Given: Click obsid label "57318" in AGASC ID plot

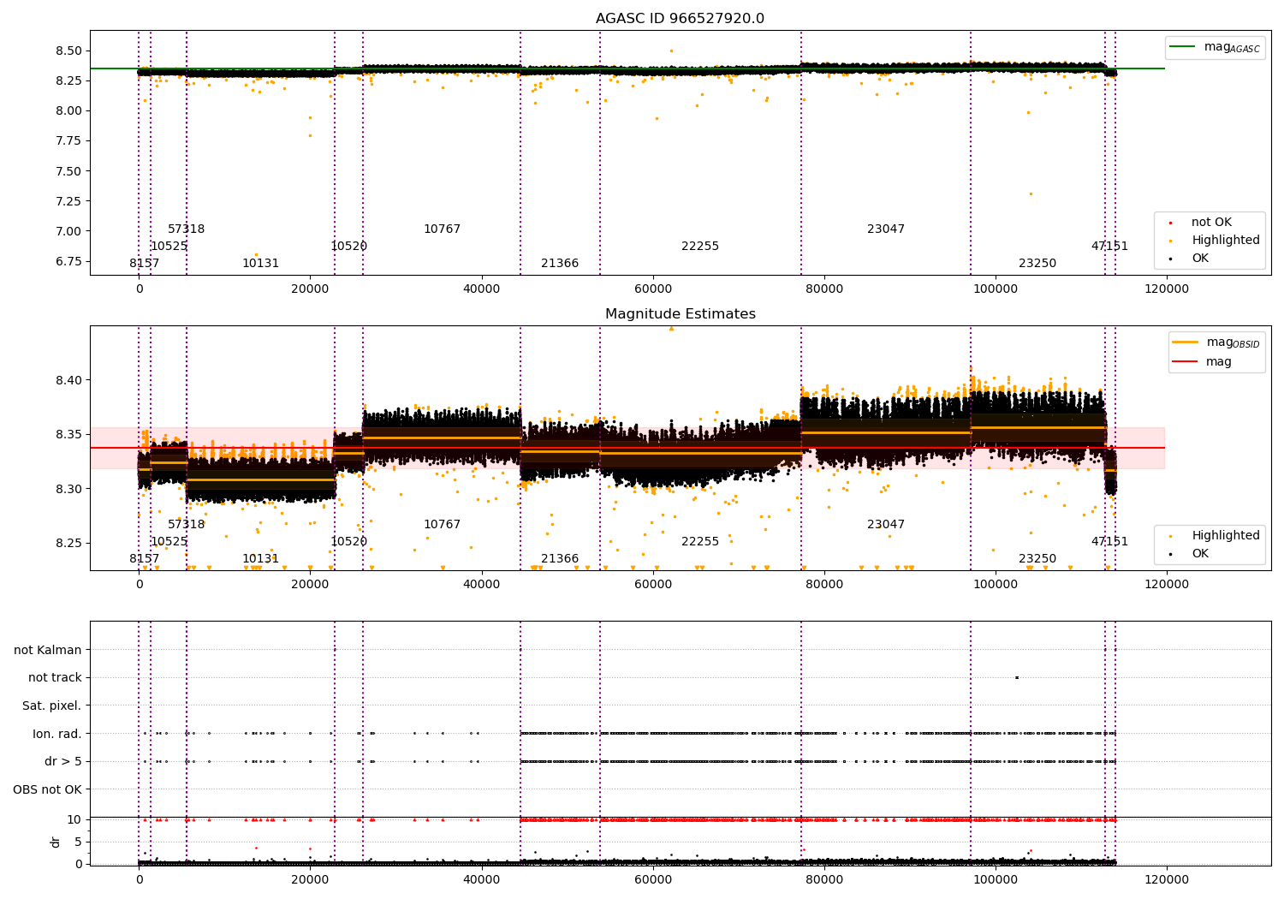Looking at the screenshot, I should click(x=187, y=229).
